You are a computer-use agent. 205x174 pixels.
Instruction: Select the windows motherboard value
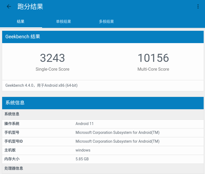coord(83,150)
